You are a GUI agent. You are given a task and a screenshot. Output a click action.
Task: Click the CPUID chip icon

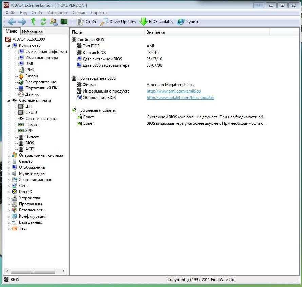(21, 112)
